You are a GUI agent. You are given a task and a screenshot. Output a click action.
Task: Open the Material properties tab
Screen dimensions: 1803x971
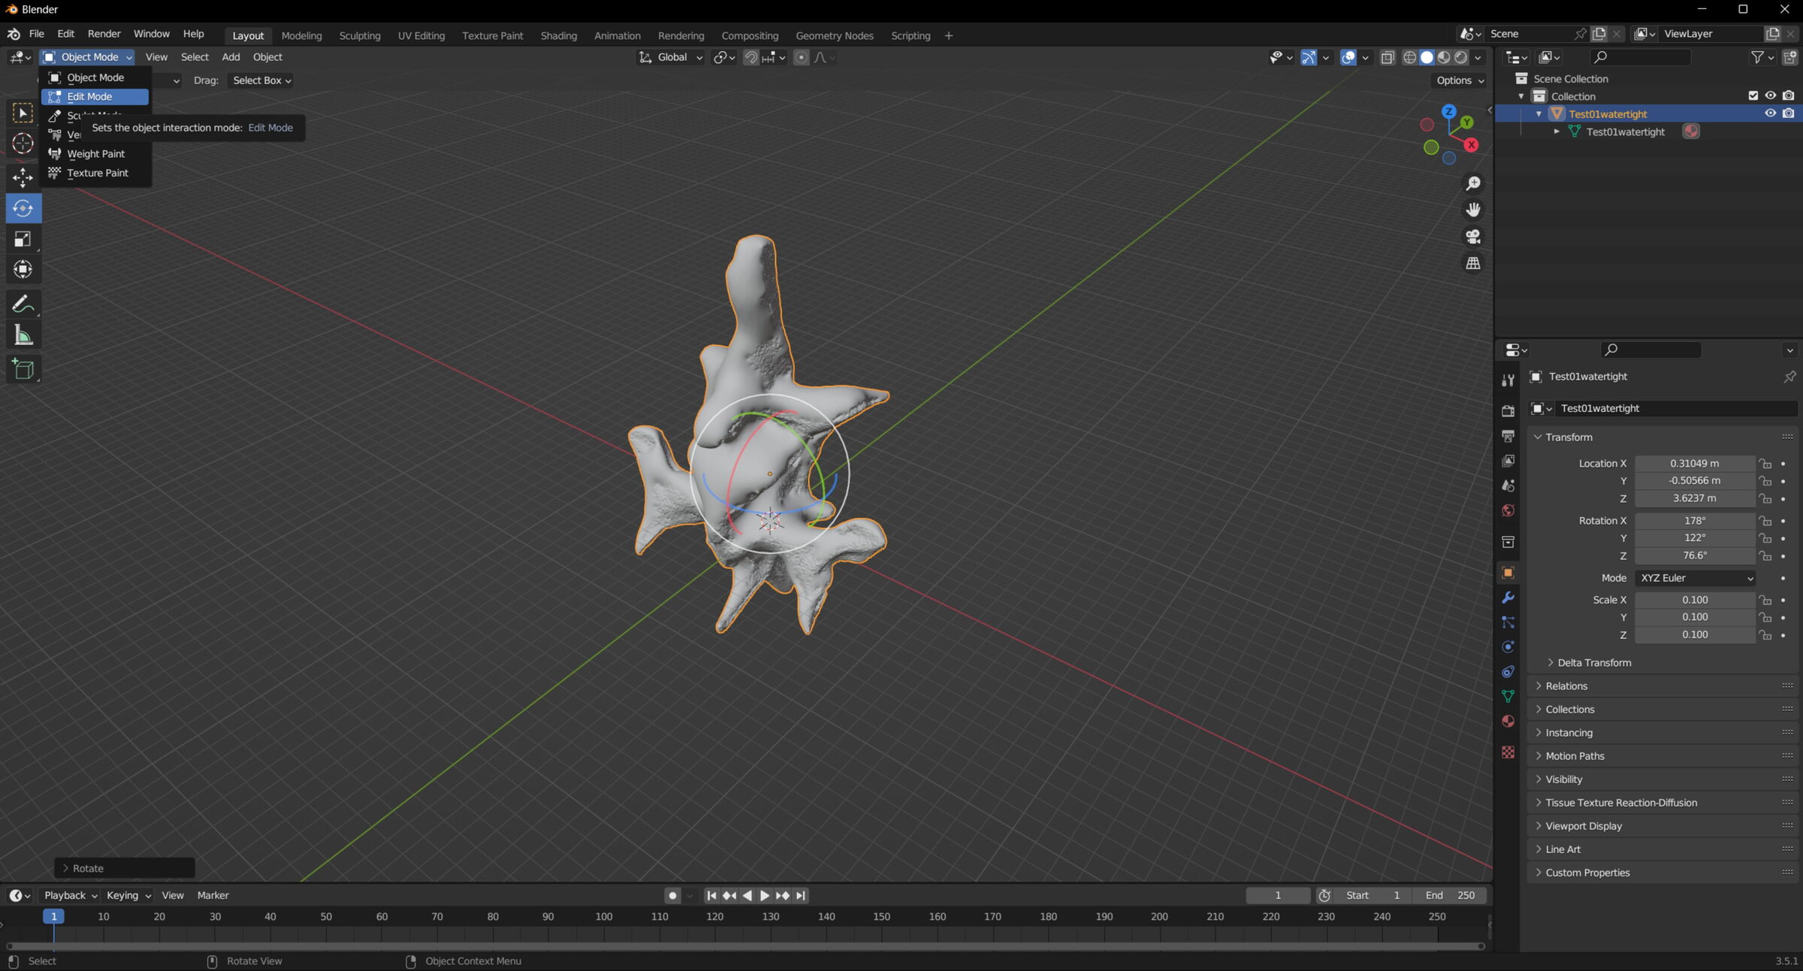tap(1508, 721)
